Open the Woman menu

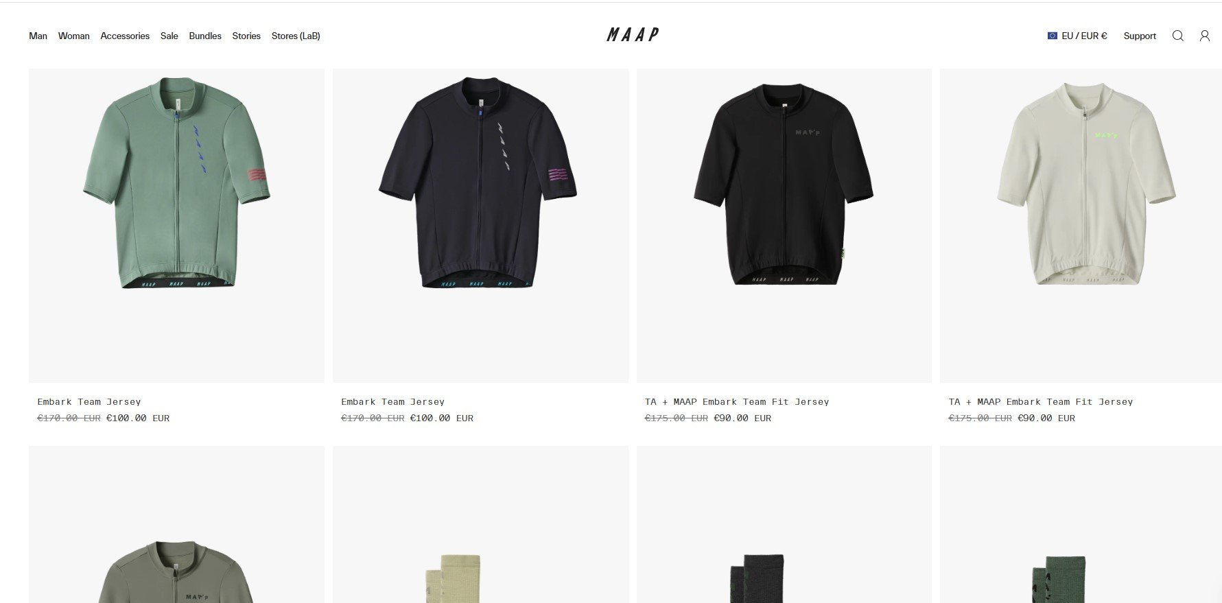[73, 36]
